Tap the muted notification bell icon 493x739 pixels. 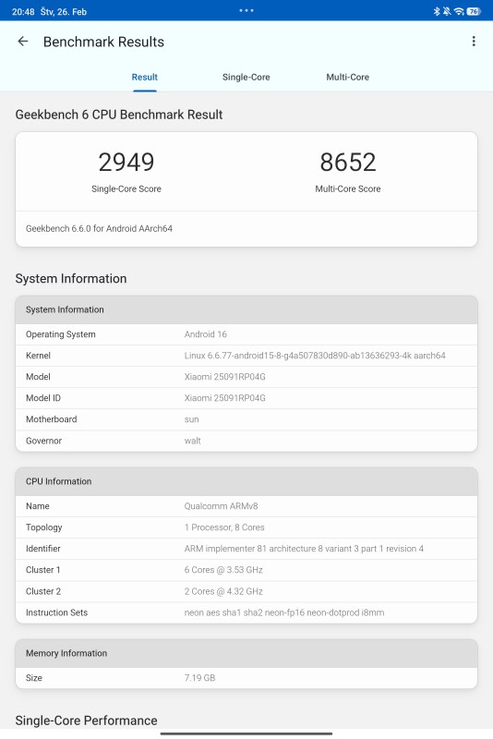447,11
